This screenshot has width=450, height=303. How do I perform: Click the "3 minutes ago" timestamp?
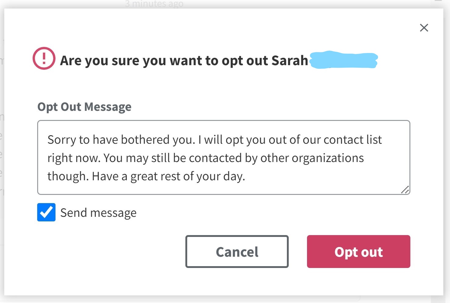(154, 4)
